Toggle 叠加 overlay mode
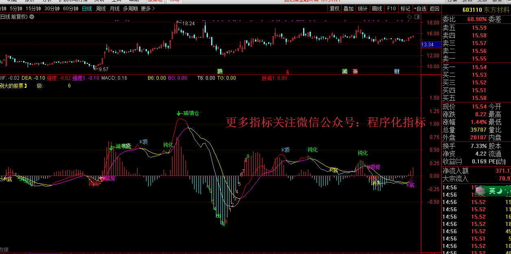511x254 pixels. pyautogui.click(x=348, y=9)
